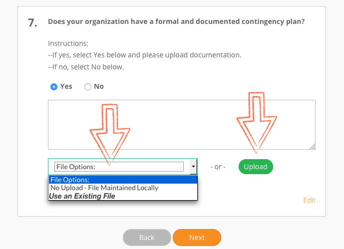Click the red arrow above Upload
Viewport: 344px width, 249px height.
(x=257, y=123)
